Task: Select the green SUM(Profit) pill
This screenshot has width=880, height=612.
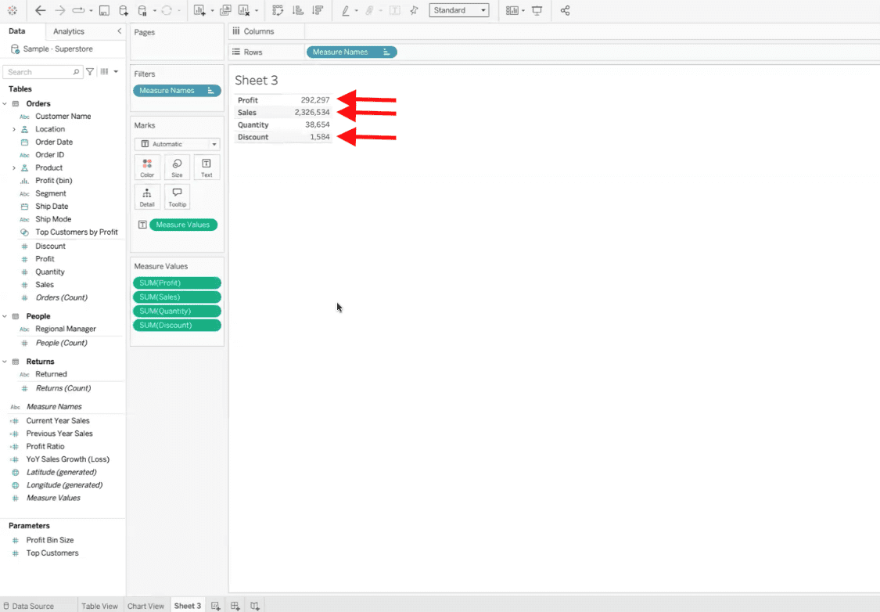Action: (177, 283)
